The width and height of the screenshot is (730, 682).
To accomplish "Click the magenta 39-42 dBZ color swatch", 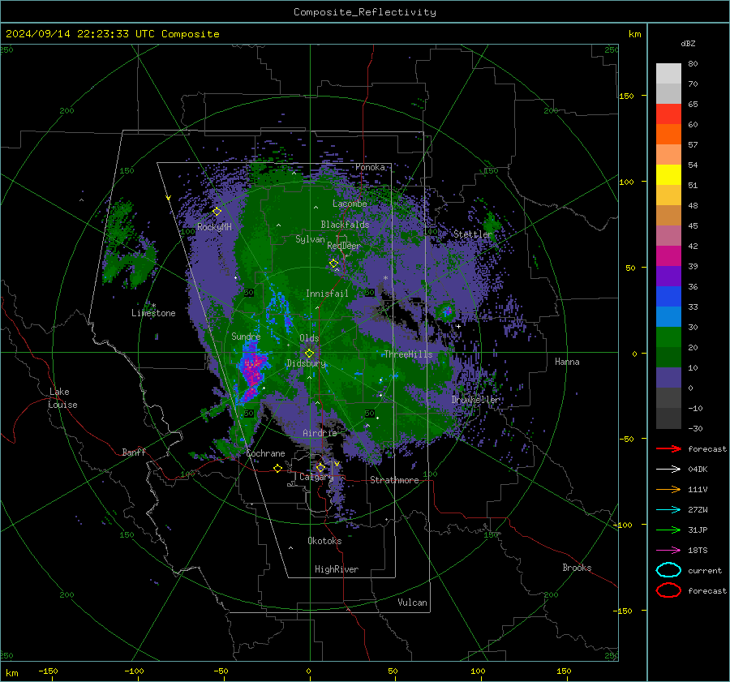I will pos(668,256).
